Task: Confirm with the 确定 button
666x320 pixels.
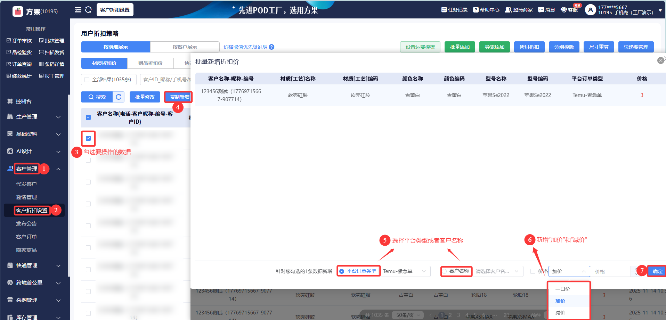Action: [657, 271]
